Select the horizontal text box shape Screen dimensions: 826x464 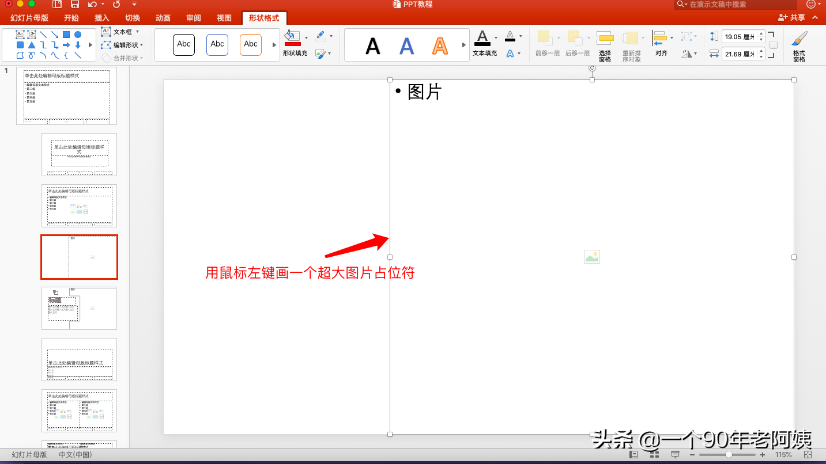click(20, 35)
